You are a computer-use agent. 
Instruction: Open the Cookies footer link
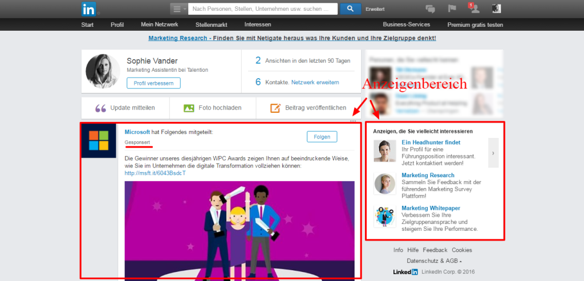pos(462,250)
